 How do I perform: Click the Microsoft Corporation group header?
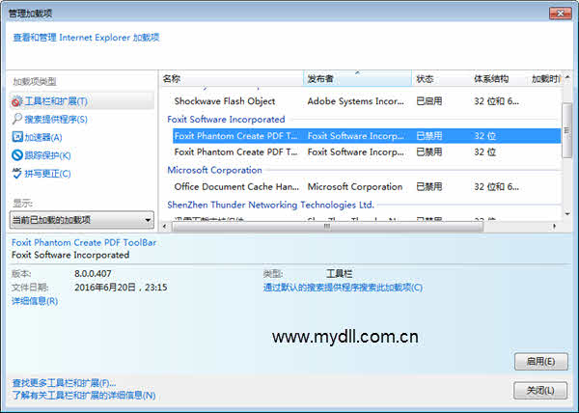point(214,170)
